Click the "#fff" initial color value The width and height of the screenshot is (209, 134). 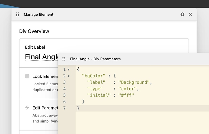[126, 95]
